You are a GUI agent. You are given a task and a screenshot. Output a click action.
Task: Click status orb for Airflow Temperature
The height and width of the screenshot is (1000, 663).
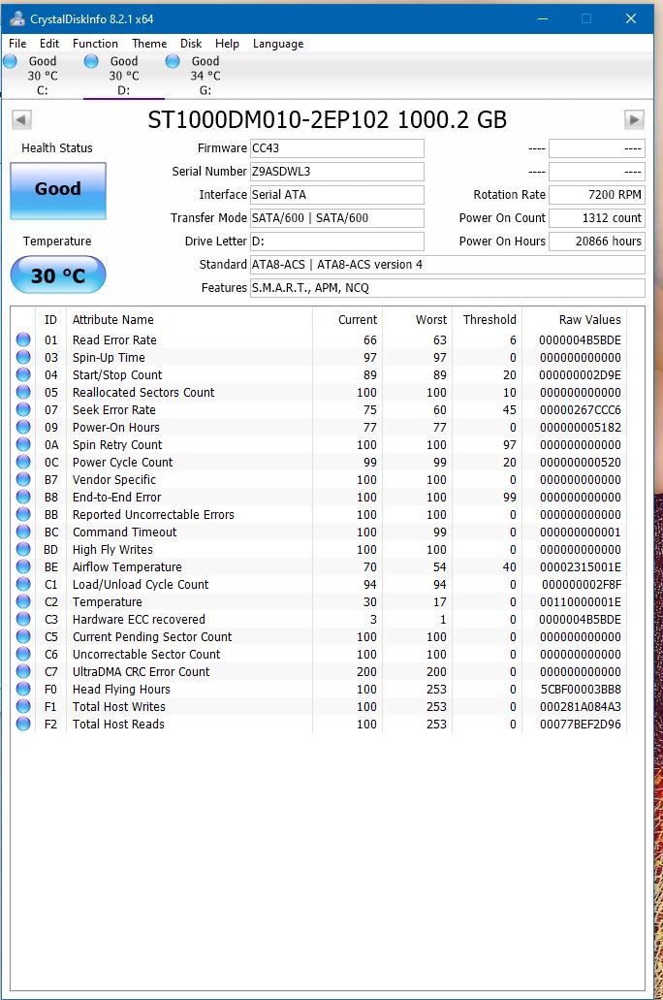pyautogui.click(x=23, y=566)
